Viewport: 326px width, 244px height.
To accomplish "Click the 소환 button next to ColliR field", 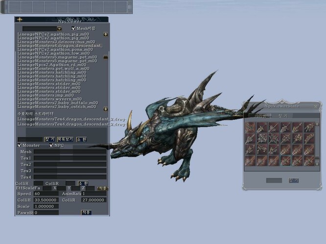I will pyautogui.click(x=83, y=183).
